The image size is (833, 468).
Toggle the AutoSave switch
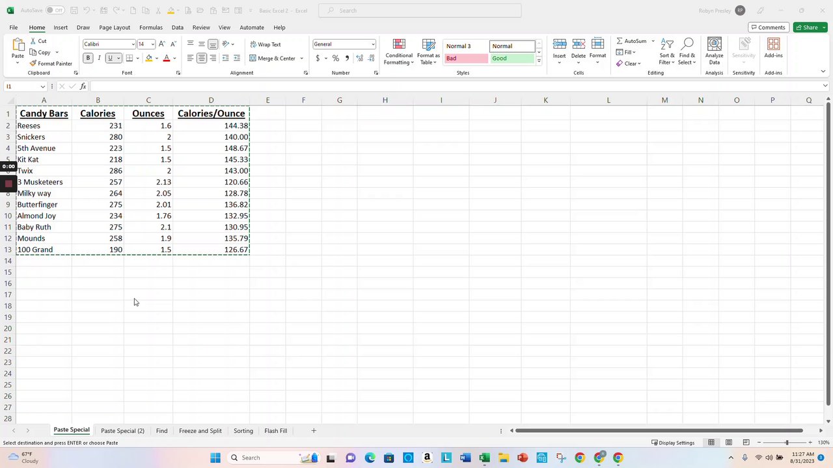(x=55, y=10)
